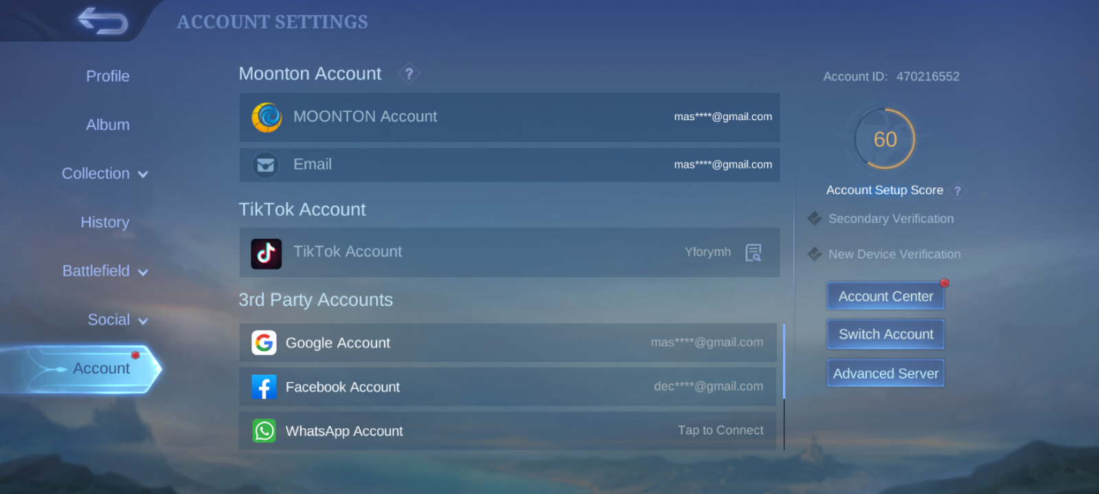Click the 3rd Party Accounts heading
Image resolution: width=1099 pixels, height=494 pixels.
tap(316, 300)
